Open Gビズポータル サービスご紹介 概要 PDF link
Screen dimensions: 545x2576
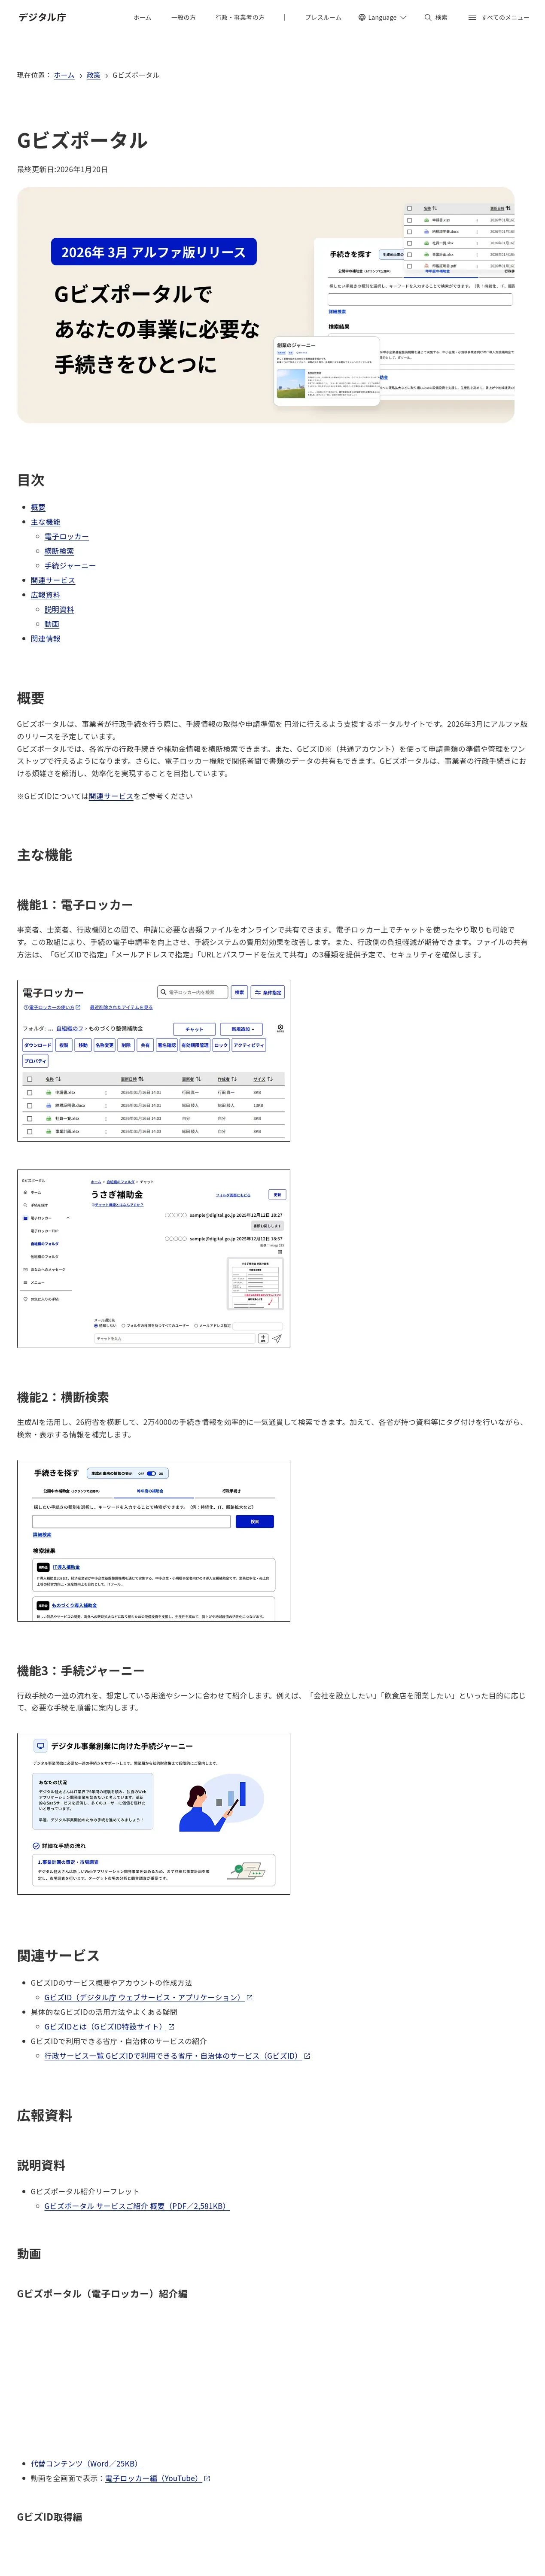tap(137, 2205)
